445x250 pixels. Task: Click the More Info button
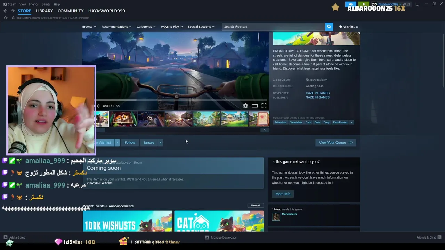coord(283,194)
